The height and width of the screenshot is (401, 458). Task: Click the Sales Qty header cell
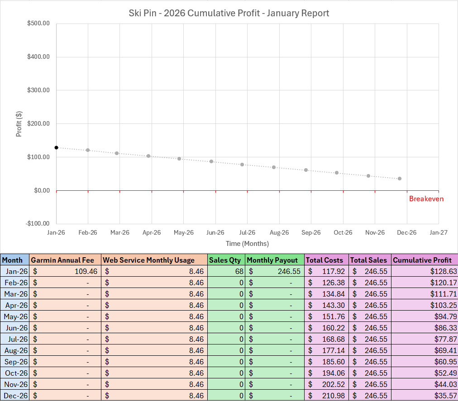(x=226, y=260)
